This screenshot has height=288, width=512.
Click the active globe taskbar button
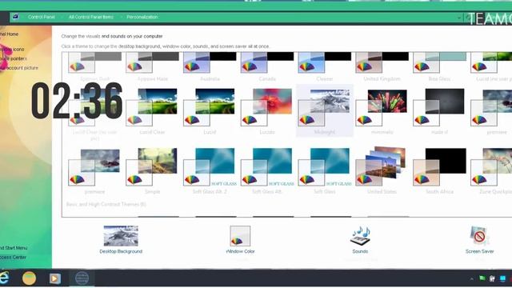pyautogui.click(x=82, y=278)
